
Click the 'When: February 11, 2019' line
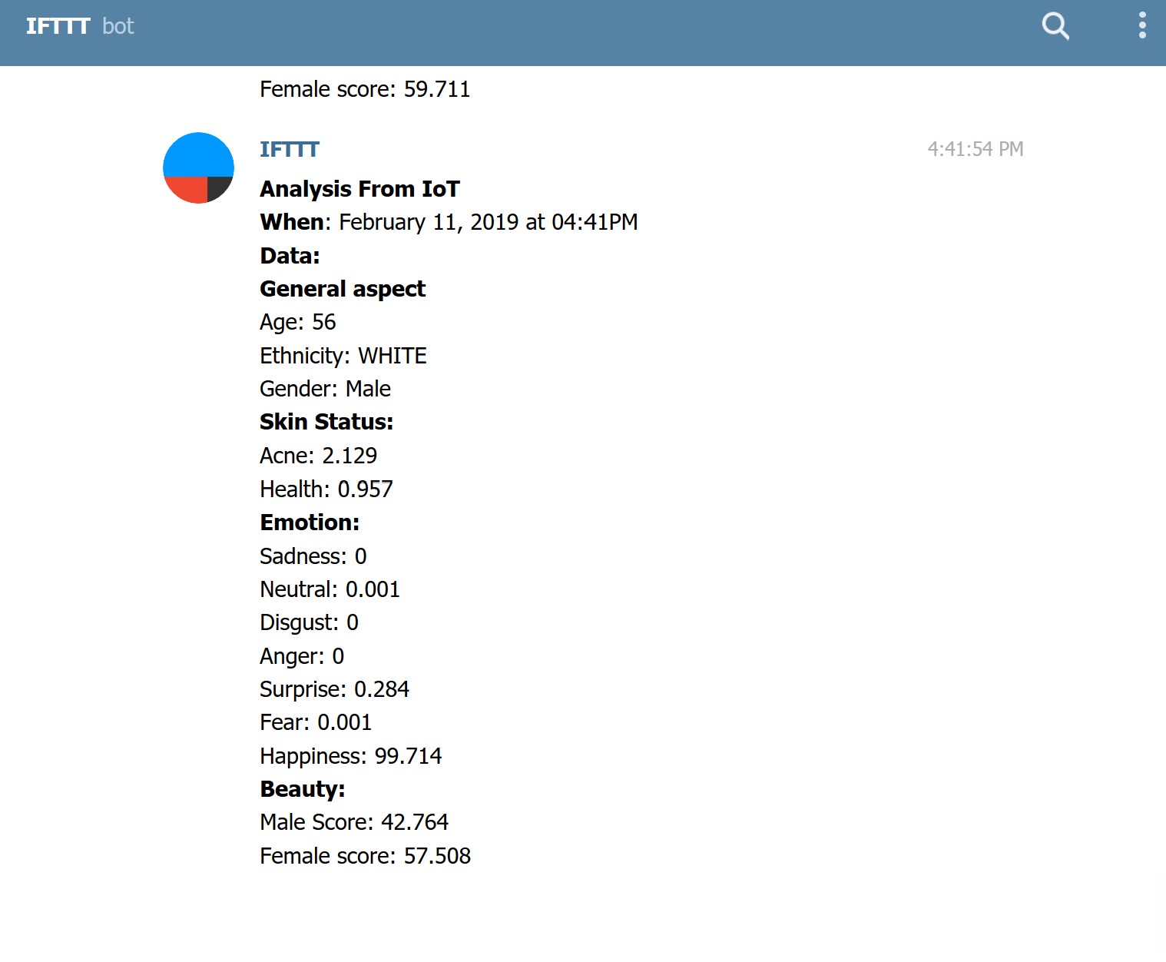click(x=449, y=222)
